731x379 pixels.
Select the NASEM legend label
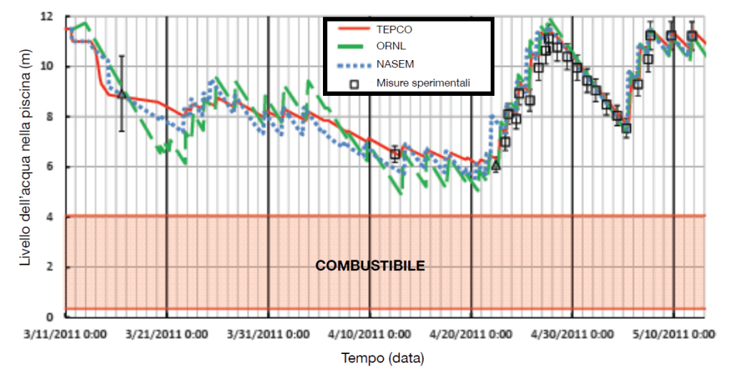pos(395,64)
